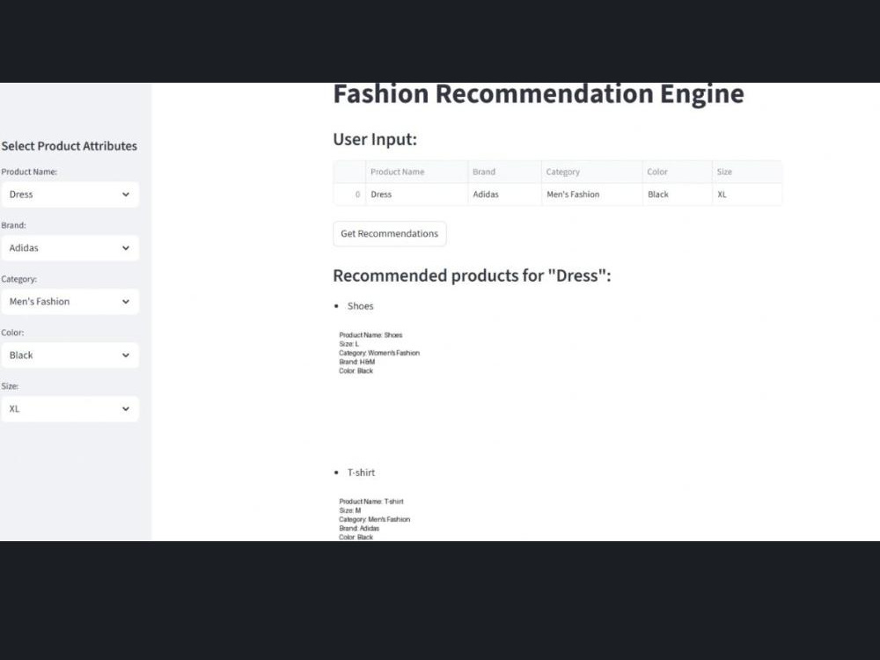This screenshot has width=880, height=660.
Task: Open the Category dropdown showing Men's Fashion
Action: pos(70,301)
